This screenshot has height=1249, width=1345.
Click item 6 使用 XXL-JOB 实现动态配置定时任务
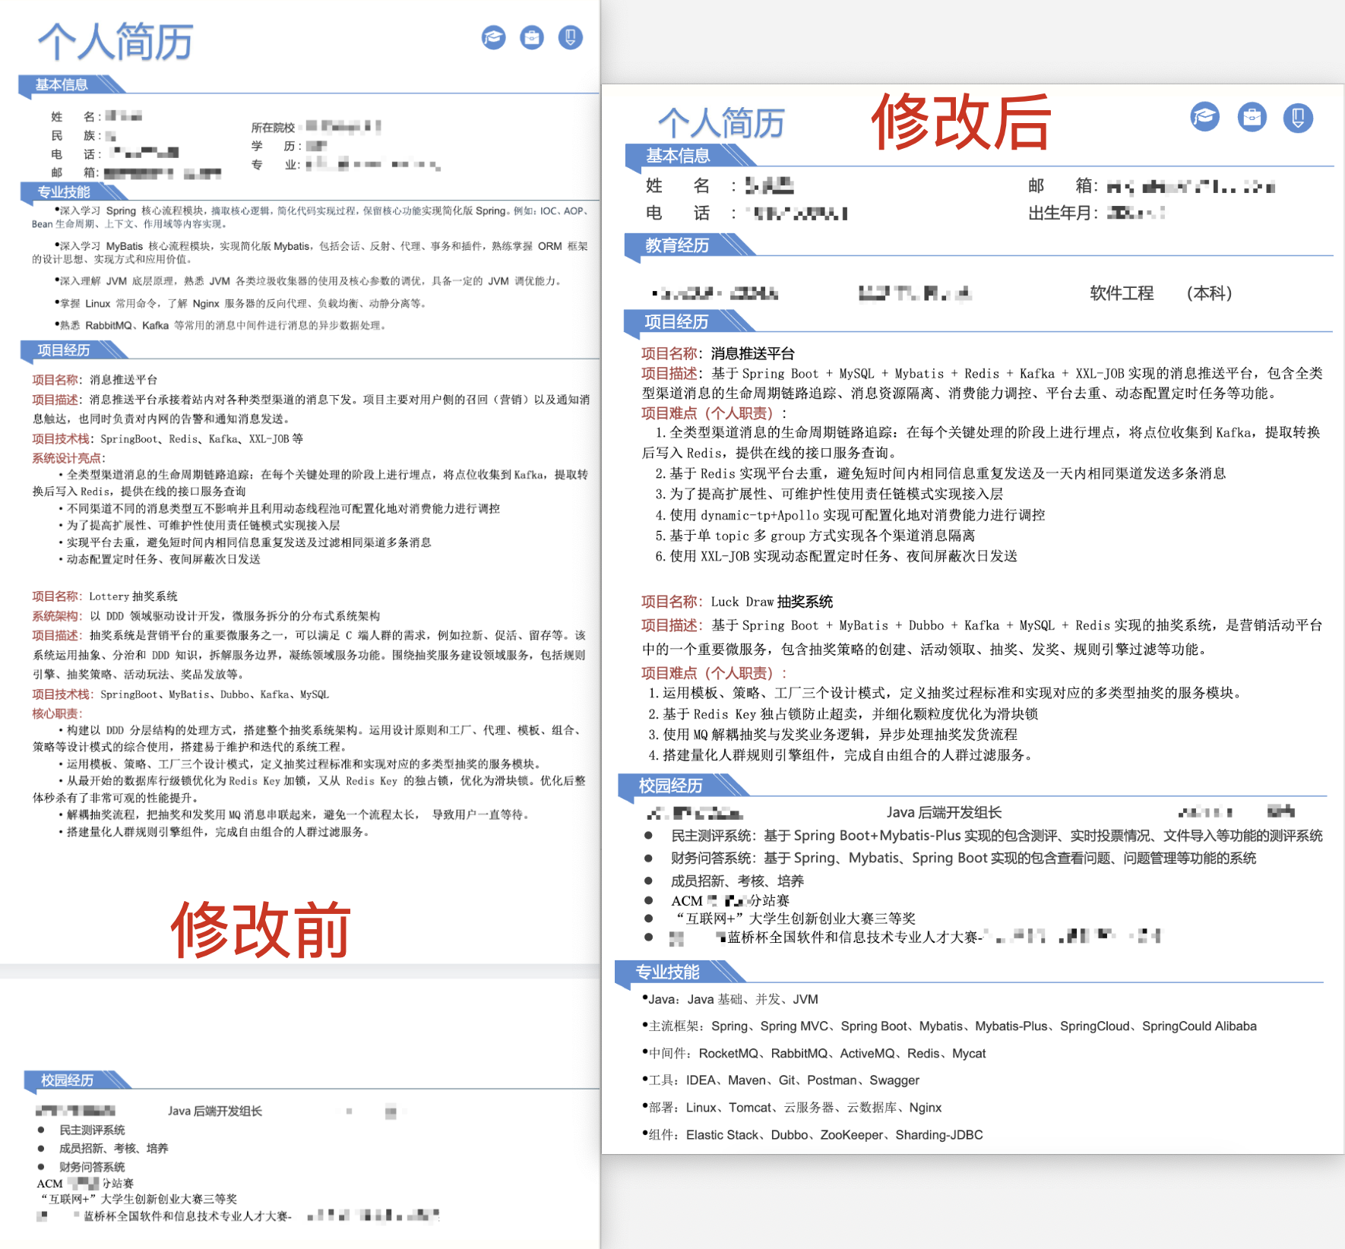836,556
